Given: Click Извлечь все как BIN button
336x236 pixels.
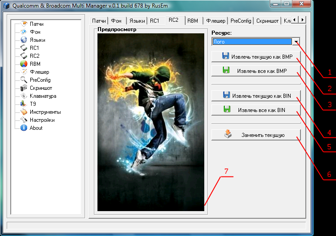Looking at the screenshot, I should point(256,110).
